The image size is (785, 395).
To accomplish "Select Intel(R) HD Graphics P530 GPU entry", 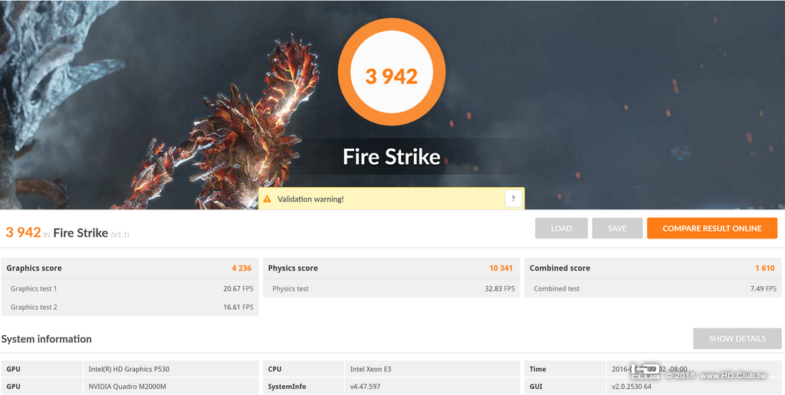I will tap(129, 369).
